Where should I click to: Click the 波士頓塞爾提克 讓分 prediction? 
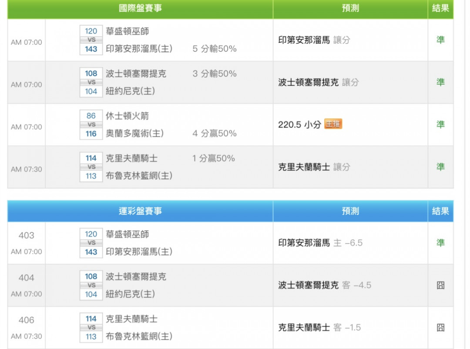[318, 82]
